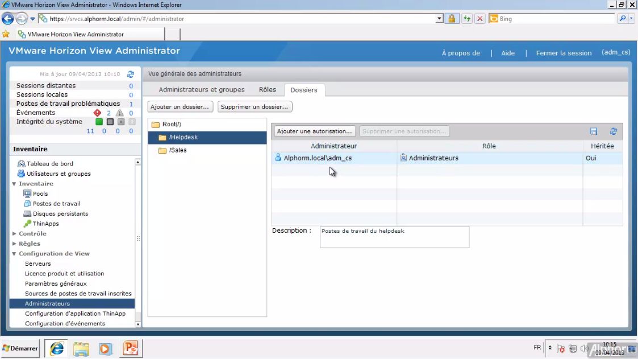Click the Disques persistants icon
638x359 pixels.
point(27,213)
